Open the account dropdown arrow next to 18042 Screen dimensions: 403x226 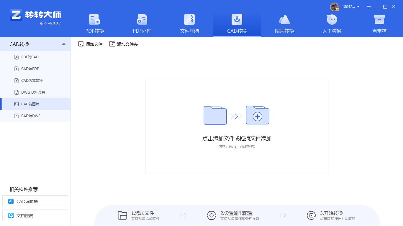(x=358, y=7)
